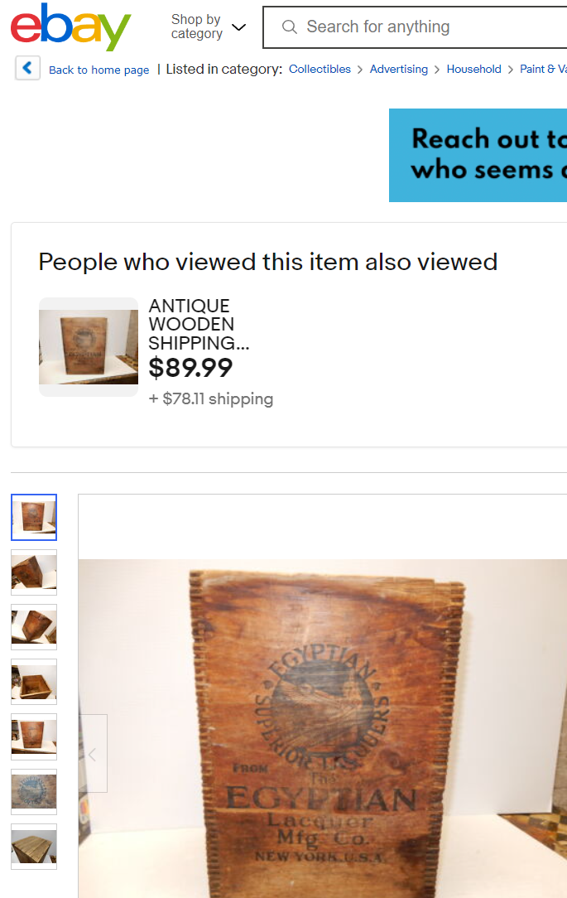The image size is (567, 898).
Task: Open the Household breadcrumb link
Action: pyautogui.click(x=473, y=70)
